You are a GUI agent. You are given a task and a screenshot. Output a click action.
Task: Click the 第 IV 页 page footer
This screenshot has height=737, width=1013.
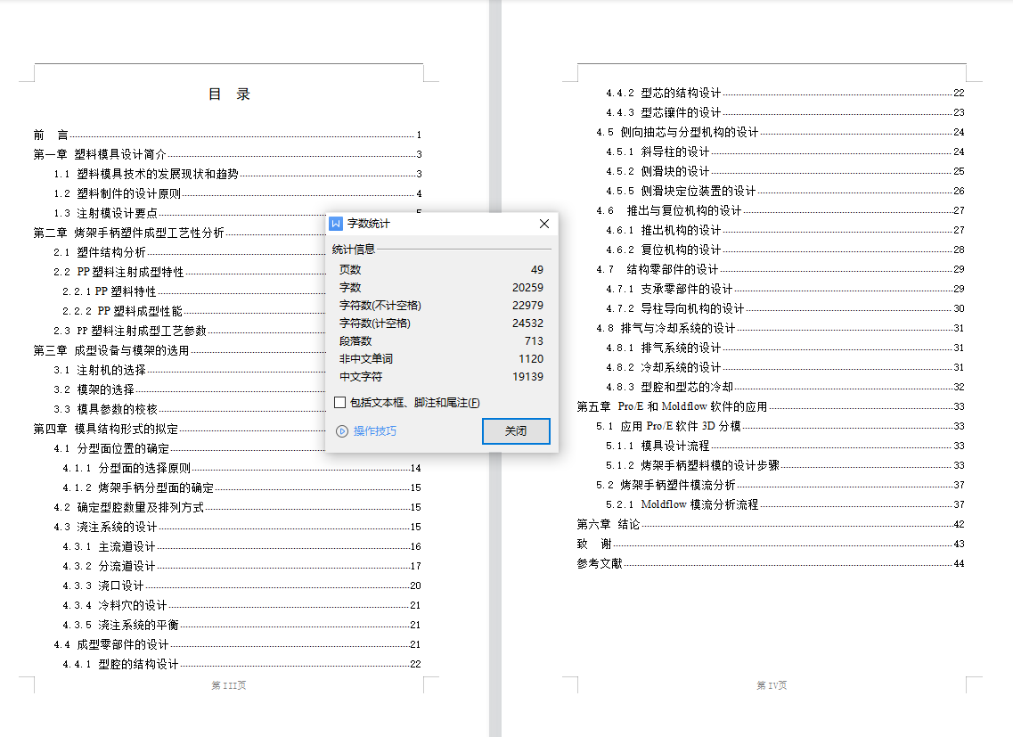[x=772, y=685]
